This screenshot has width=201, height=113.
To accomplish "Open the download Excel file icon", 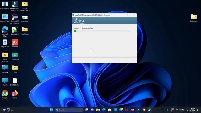I will 25,19.
